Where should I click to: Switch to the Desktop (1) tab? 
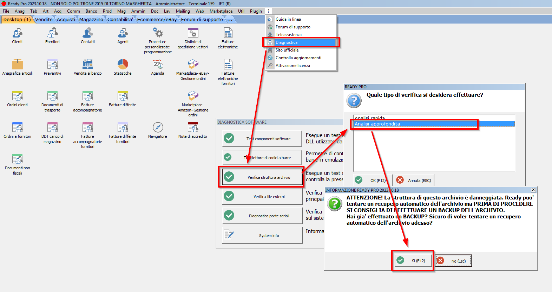click(x=17, y=20)
